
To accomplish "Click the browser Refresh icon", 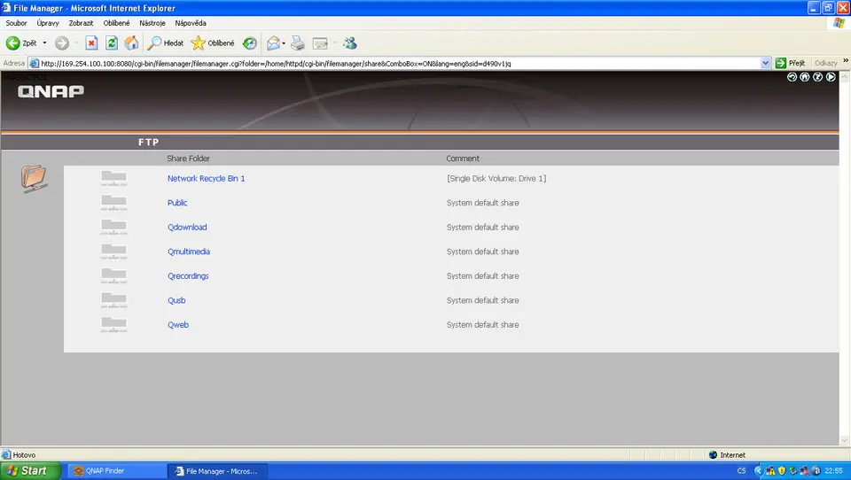I will point(112,43).
